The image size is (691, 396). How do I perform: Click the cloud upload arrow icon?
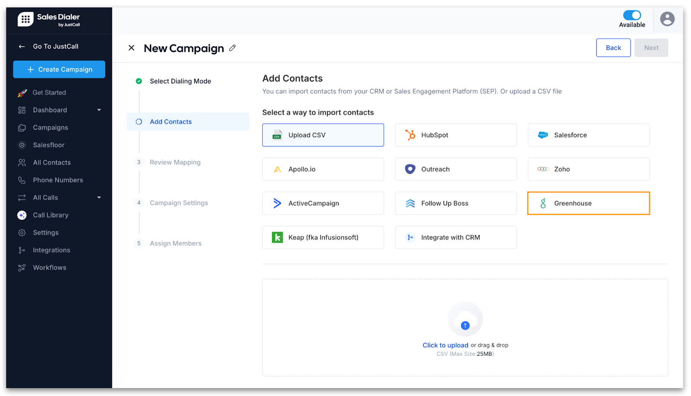click(x=465, y=326)
